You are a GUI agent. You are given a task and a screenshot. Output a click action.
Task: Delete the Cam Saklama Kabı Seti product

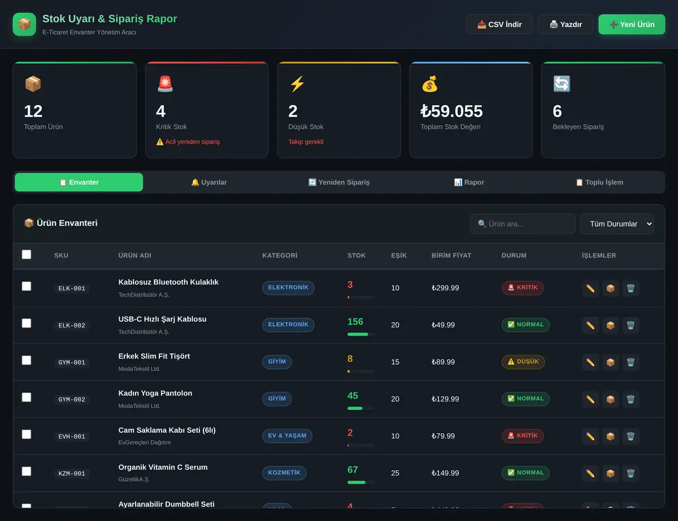631,436
